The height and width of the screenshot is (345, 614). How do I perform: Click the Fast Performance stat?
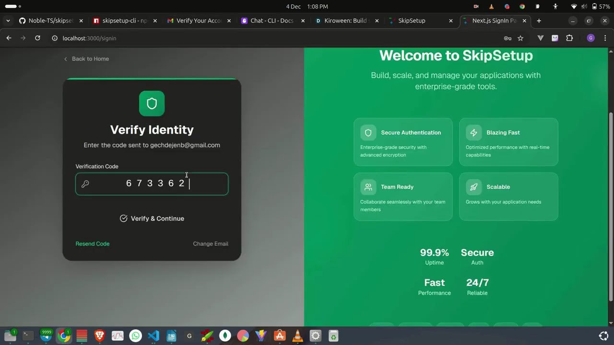click(x=435, y=287)
